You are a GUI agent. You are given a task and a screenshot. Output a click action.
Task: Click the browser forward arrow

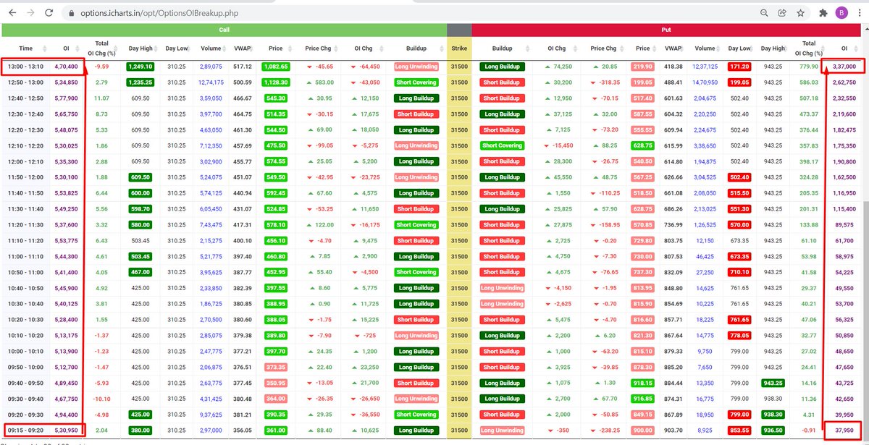pyautogui.click(x=30, y=13)
